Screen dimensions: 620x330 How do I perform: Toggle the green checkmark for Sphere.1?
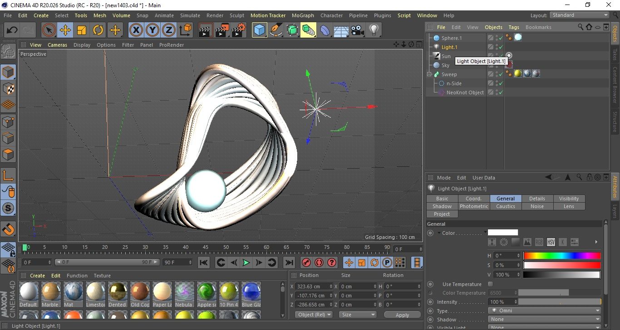click(501, 38)
